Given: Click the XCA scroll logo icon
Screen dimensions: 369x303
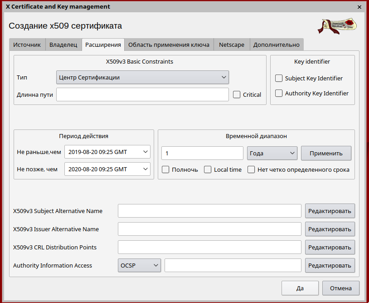Looking at the screenshot, I should pyautogui.click(x=337, y=26).
